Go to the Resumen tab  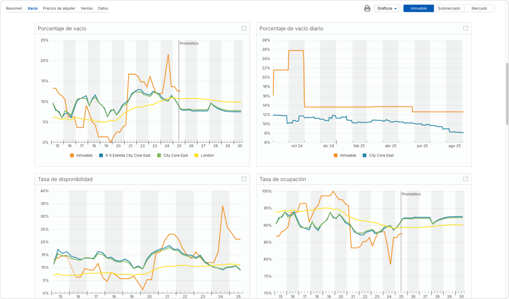pyautogui.click(x=14, y=8)
